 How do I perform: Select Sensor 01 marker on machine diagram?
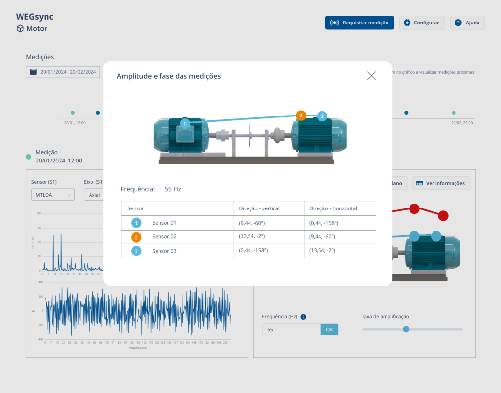coord(185,124)
